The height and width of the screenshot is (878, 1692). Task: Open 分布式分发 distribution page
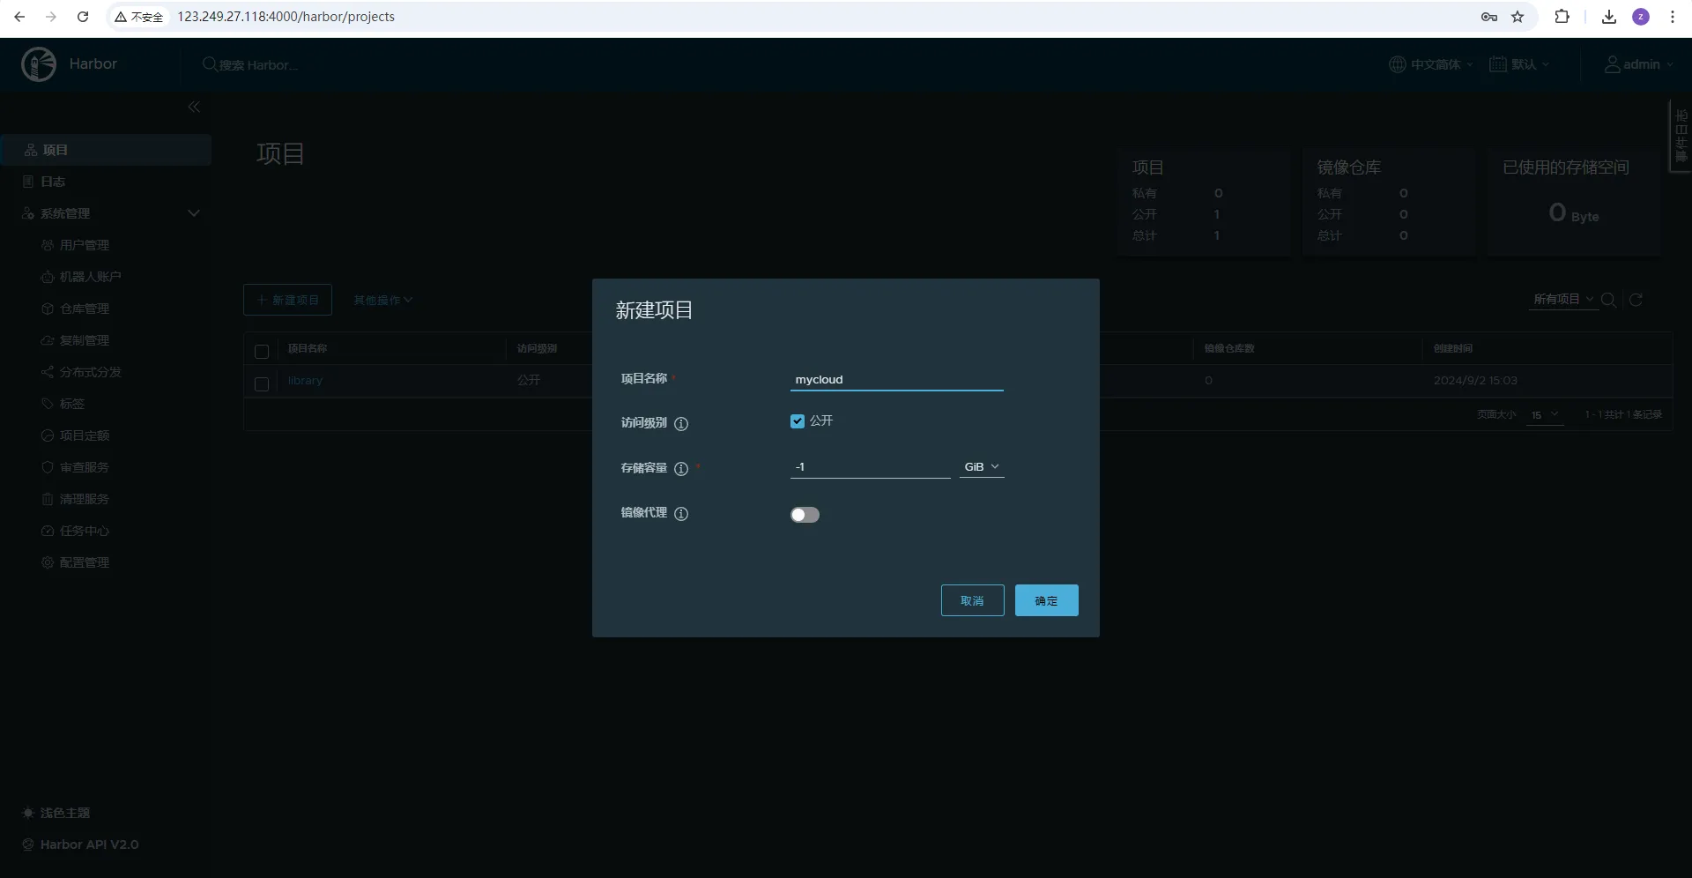[90, 372]
